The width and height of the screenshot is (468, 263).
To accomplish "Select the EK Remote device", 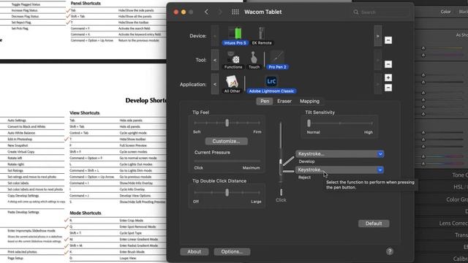I will pyautogui.click(x=262, y=36).
